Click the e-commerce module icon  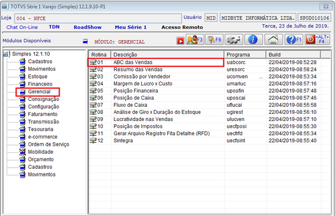22,137
